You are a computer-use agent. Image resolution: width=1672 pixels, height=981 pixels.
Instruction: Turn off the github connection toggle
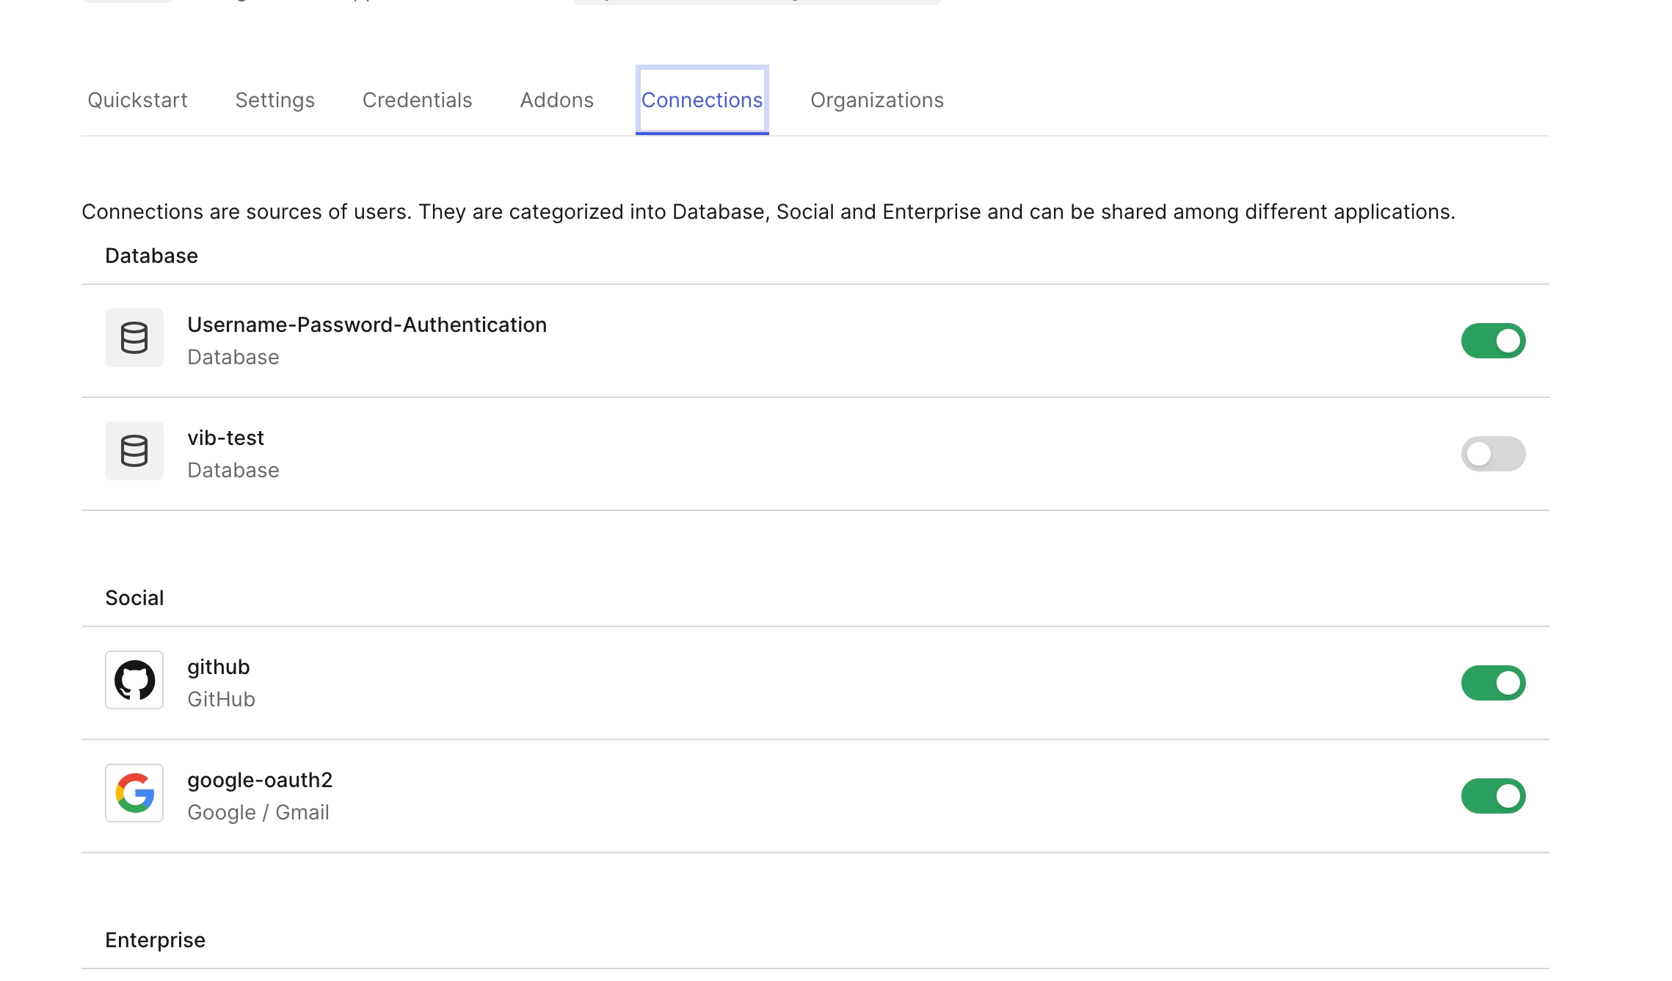(x=1492, y=683)
